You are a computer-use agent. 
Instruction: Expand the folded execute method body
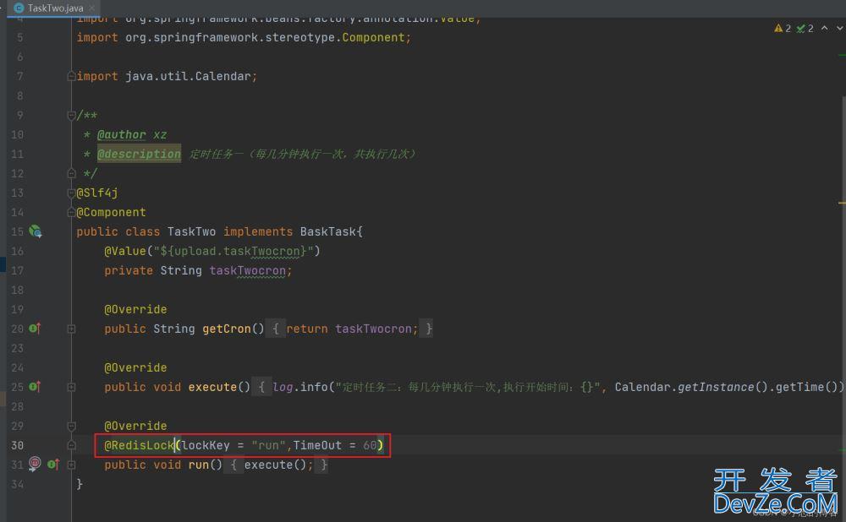[x=71, y=387]
